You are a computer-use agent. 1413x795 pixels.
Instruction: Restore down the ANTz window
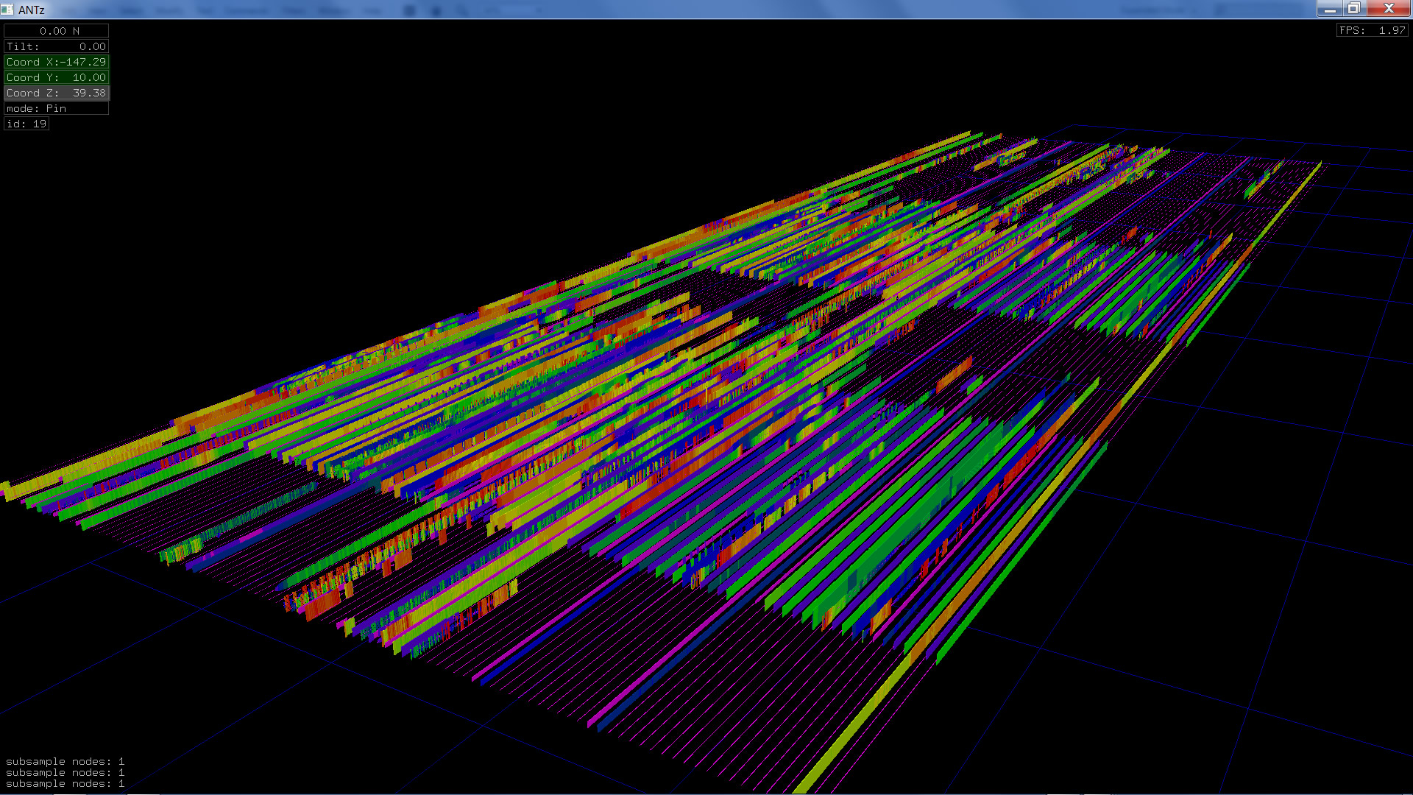coord(1354,9)
